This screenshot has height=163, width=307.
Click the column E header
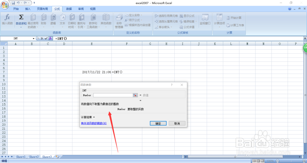92,44
